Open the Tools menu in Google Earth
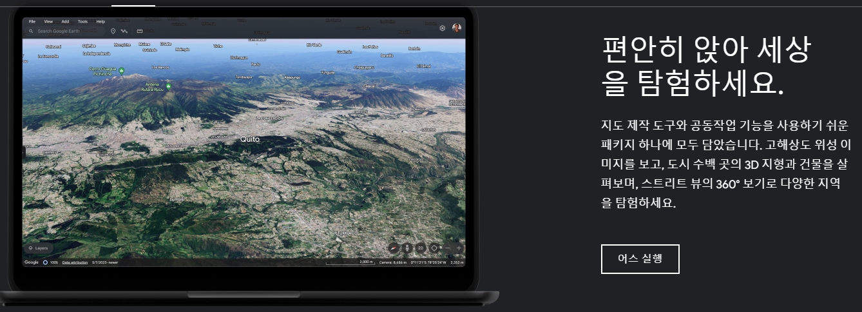Viewport: 862px width, 312px height. [82, 21]
